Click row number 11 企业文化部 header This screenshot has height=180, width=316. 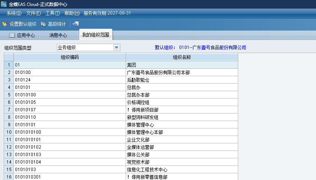coord(9,140)
